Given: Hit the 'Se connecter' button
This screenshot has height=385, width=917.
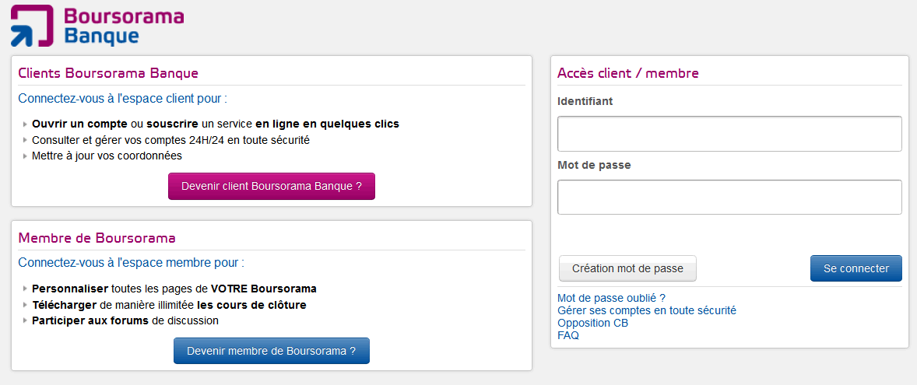Looking at the screenshot, I should [x=856, y=268].
